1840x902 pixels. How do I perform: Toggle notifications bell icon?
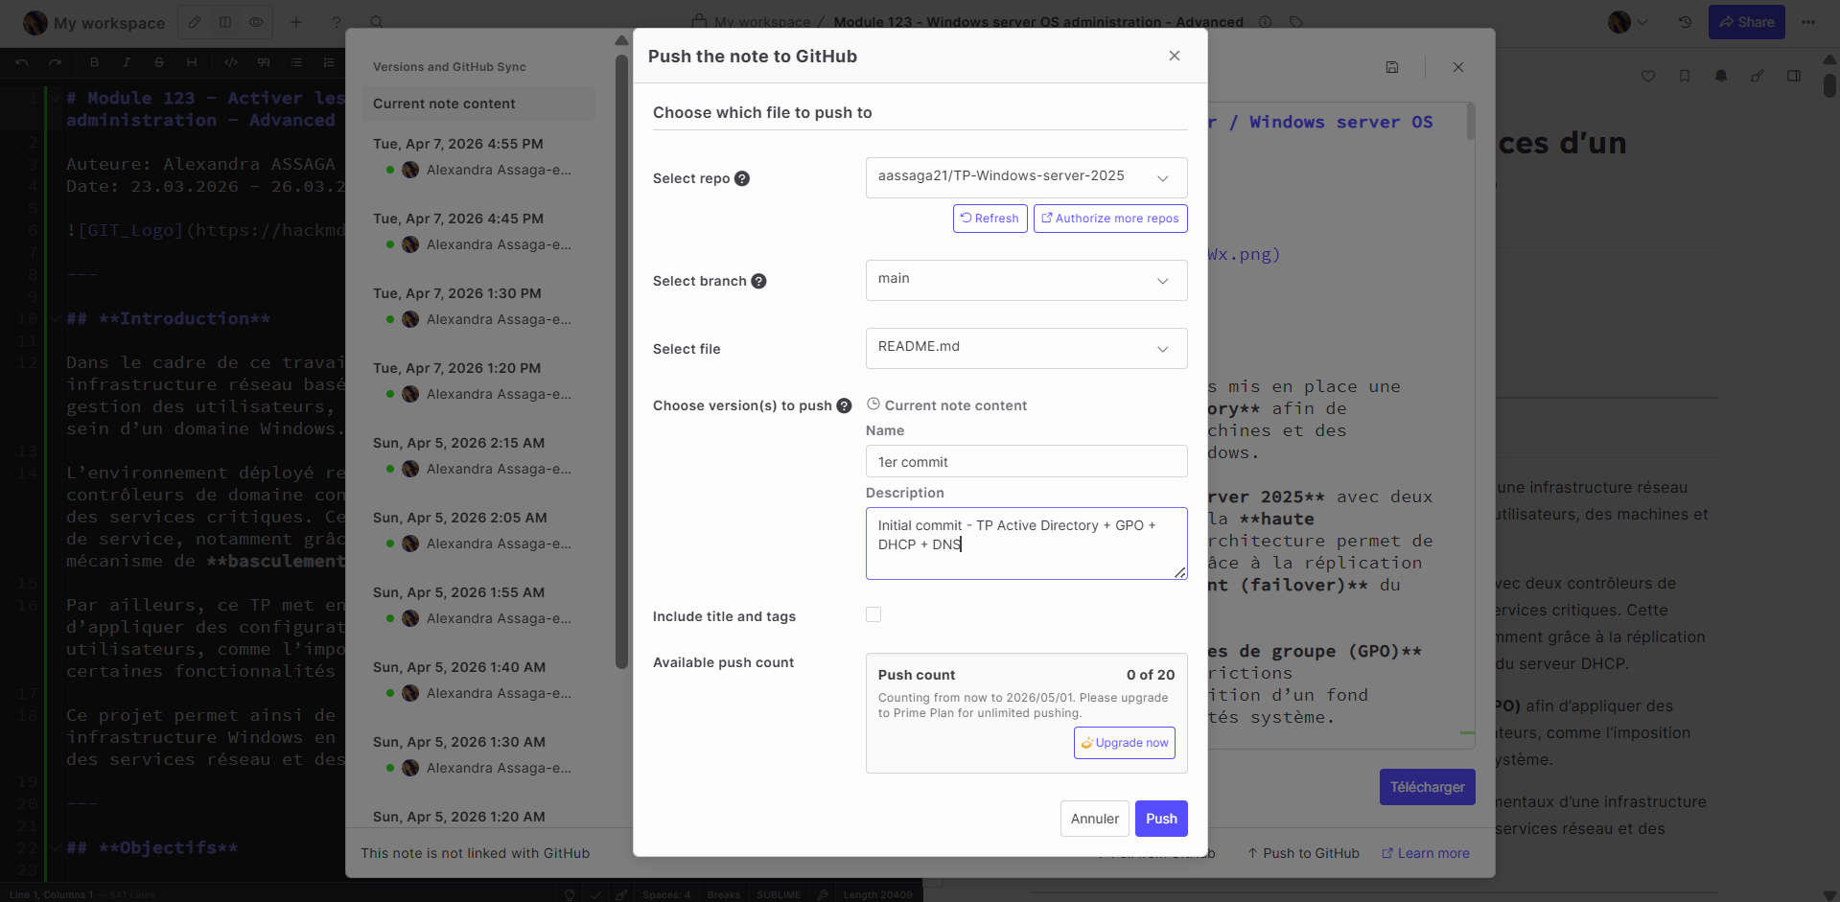(x=1721, y=76)
